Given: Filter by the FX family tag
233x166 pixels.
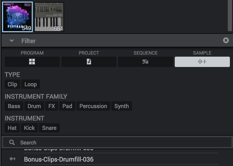Looking at the screenshot, I should click(x=52, y=106).
